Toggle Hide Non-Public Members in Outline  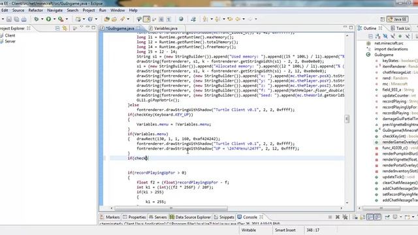click(400, 36)
